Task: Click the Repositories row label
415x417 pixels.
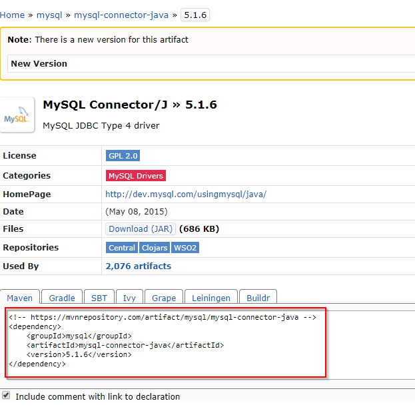Action: pyautogui.click(x=31, y=247)
